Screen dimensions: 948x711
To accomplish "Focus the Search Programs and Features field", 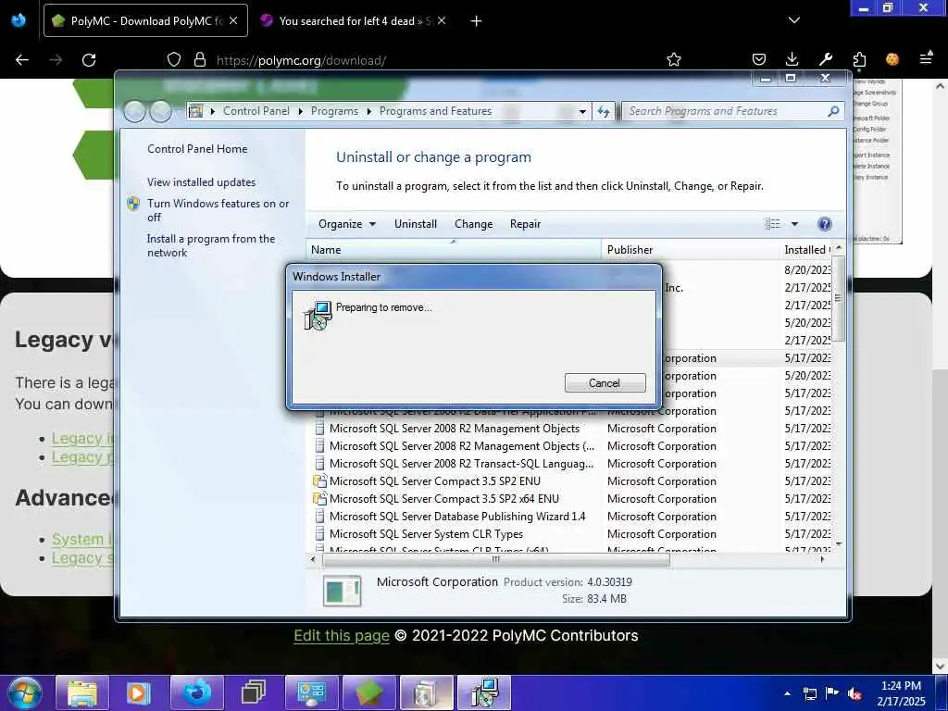I will [726, 111].
